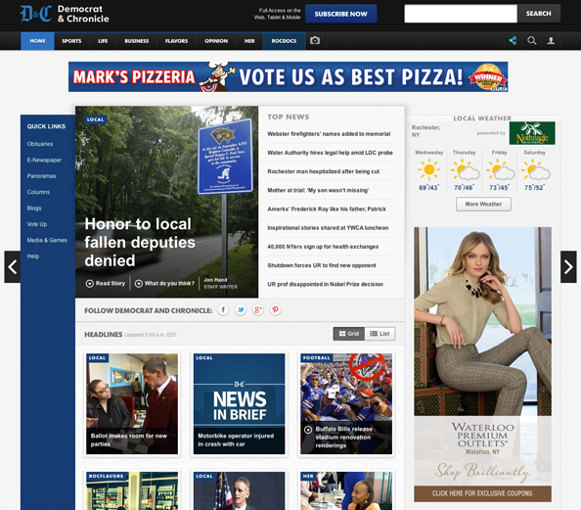Open 'Inspirational stories shared at YWCA luncheon'

coord(328,228)
